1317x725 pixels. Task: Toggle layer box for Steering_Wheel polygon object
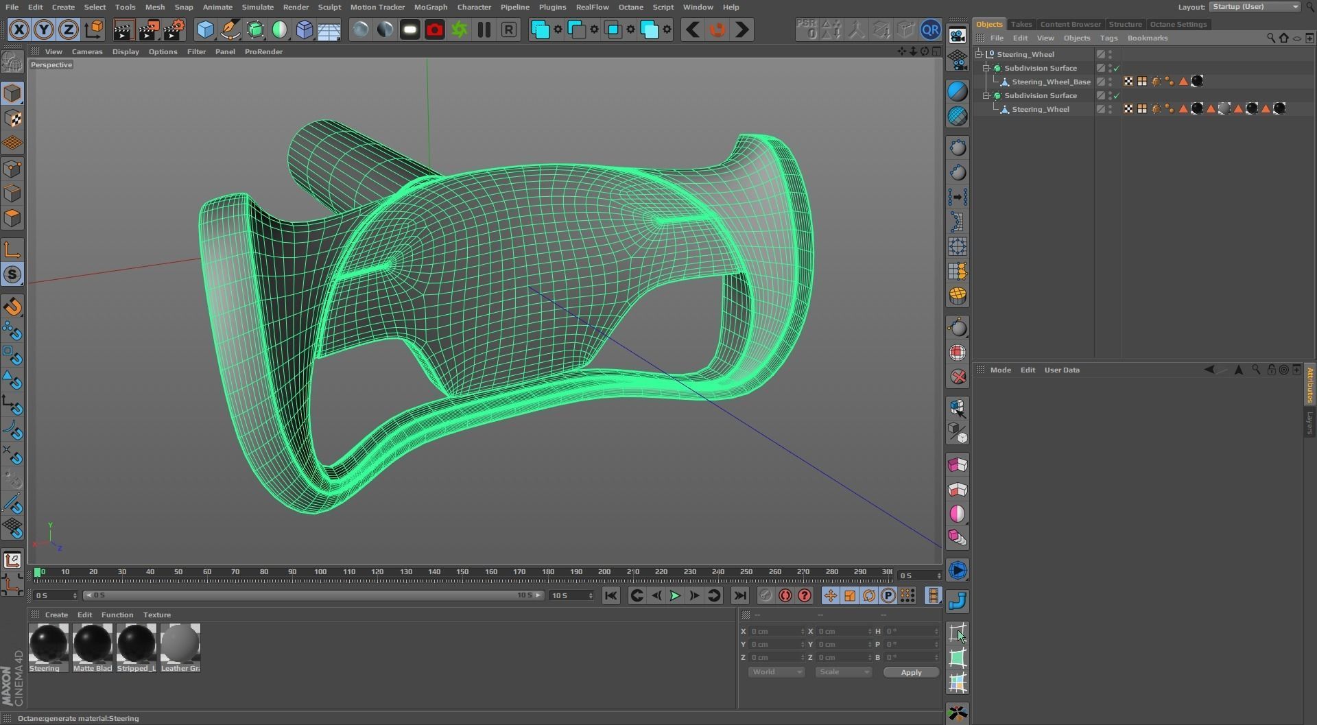tap(1100, 109)
